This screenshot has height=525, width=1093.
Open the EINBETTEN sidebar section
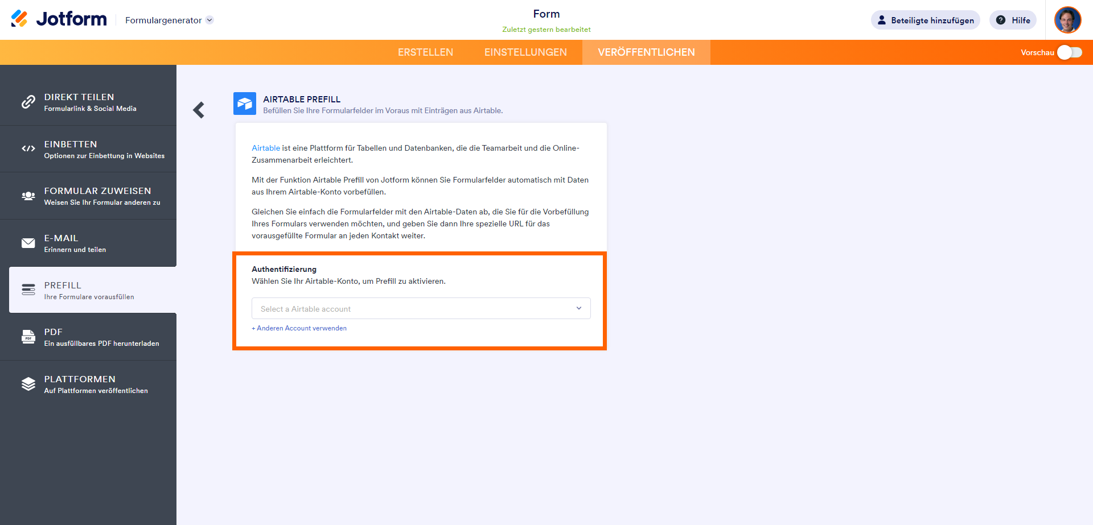click(88, 149)
